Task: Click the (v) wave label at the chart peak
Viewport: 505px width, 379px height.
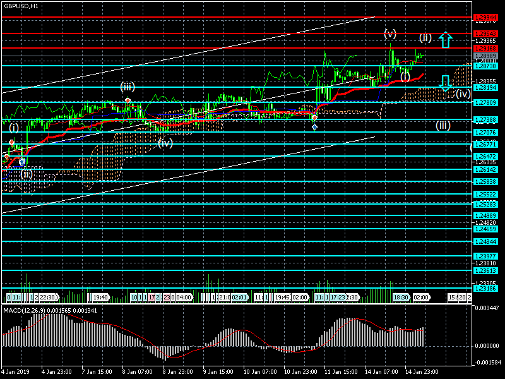Action: click(x=390, y=33)
